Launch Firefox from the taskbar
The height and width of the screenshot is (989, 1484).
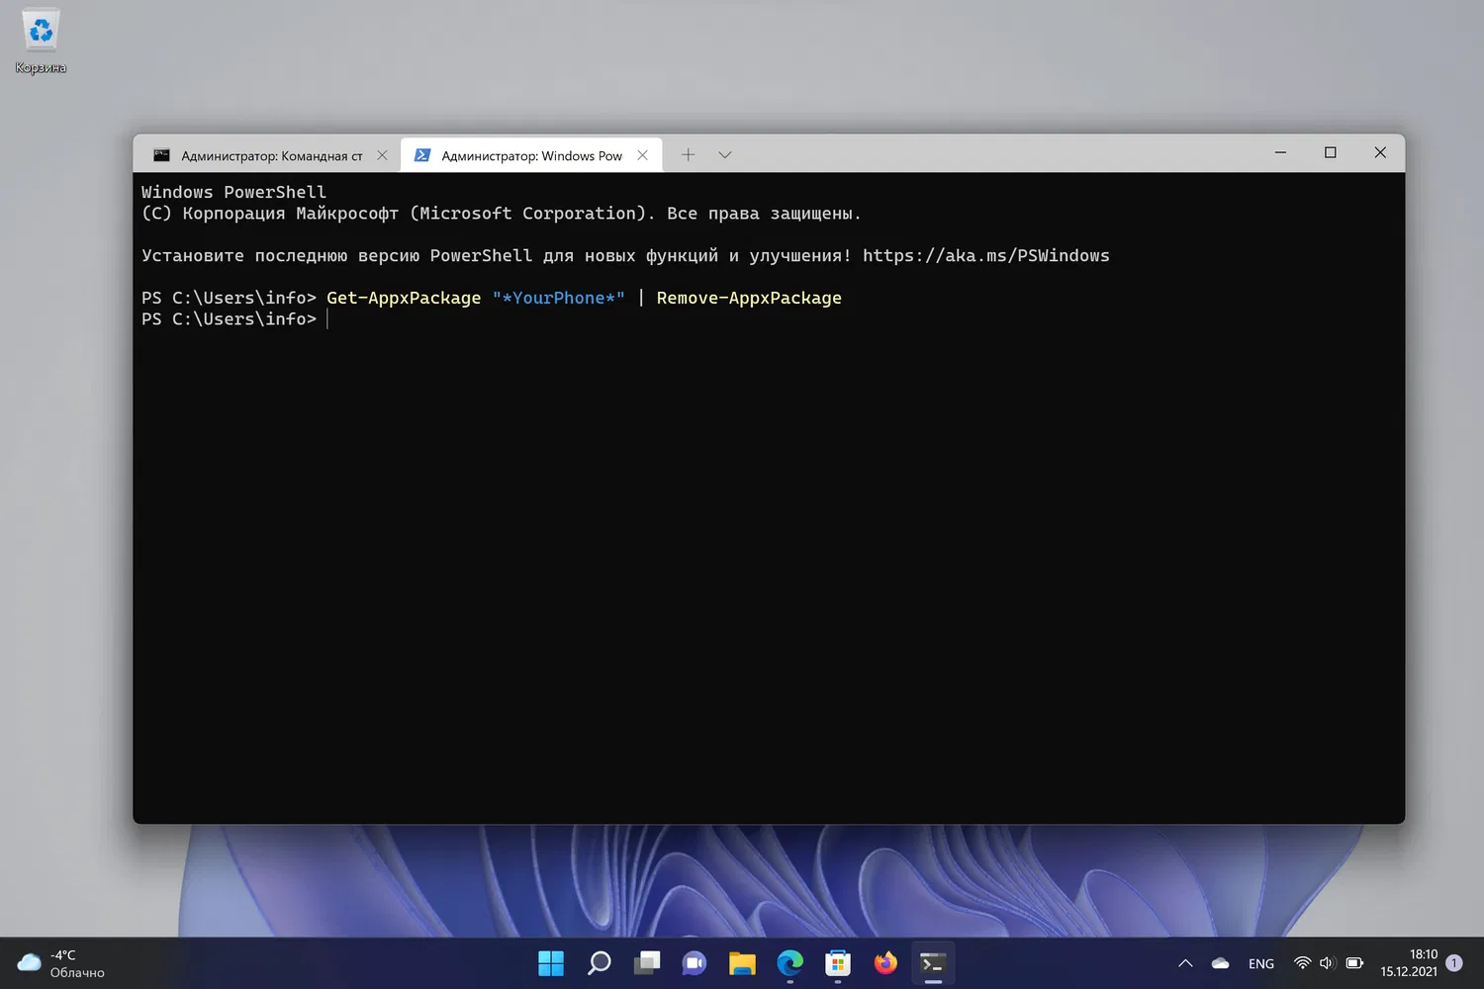(885, 963)
